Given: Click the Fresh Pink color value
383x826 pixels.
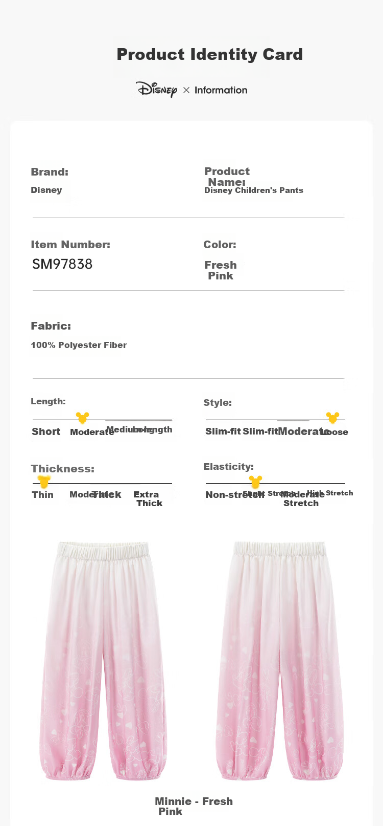Looking at the screenshot, I should click(221, 270).
